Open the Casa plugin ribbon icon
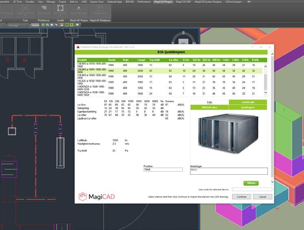This screenshot has height=230, width=304. point(25,9)
